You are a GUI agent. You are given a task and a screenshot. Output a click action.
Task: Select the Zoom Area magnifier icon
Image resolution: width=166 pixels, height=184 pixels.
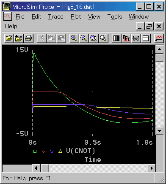pyautogui.click(x=94, y=38)
